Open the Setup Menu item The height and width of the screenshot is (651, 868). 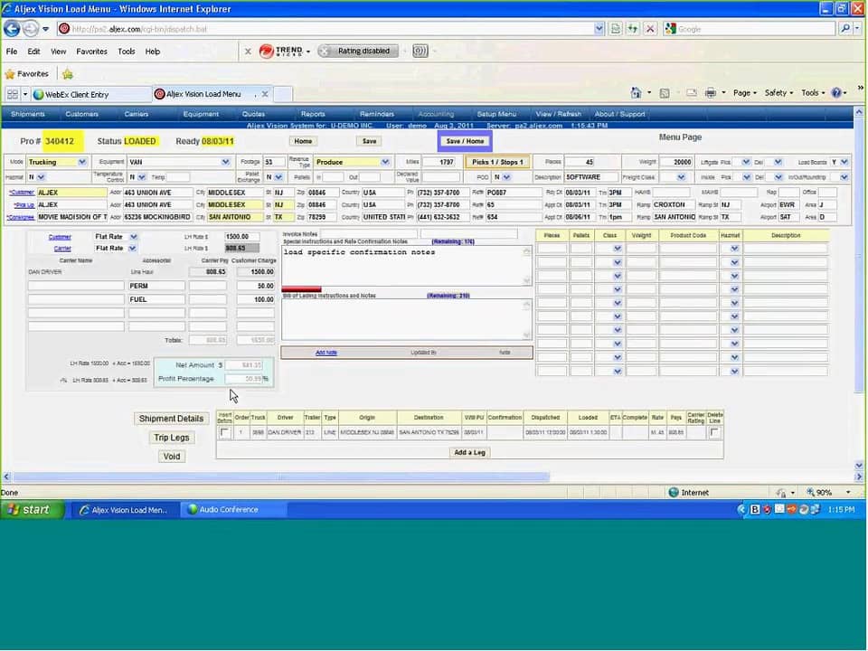[x=496, y=114]
